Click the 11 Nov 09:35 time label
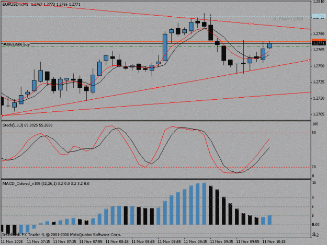 tap(222, 242)
